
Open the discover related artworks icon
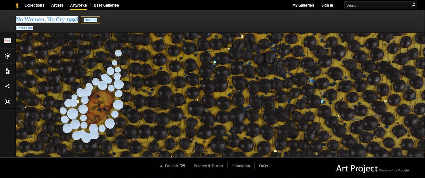point(8,56)
